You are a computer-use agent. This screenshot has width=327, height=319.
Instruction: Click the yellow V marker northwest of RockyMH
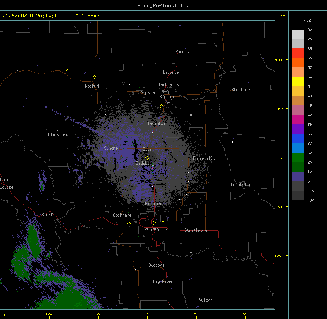point(66,70)
